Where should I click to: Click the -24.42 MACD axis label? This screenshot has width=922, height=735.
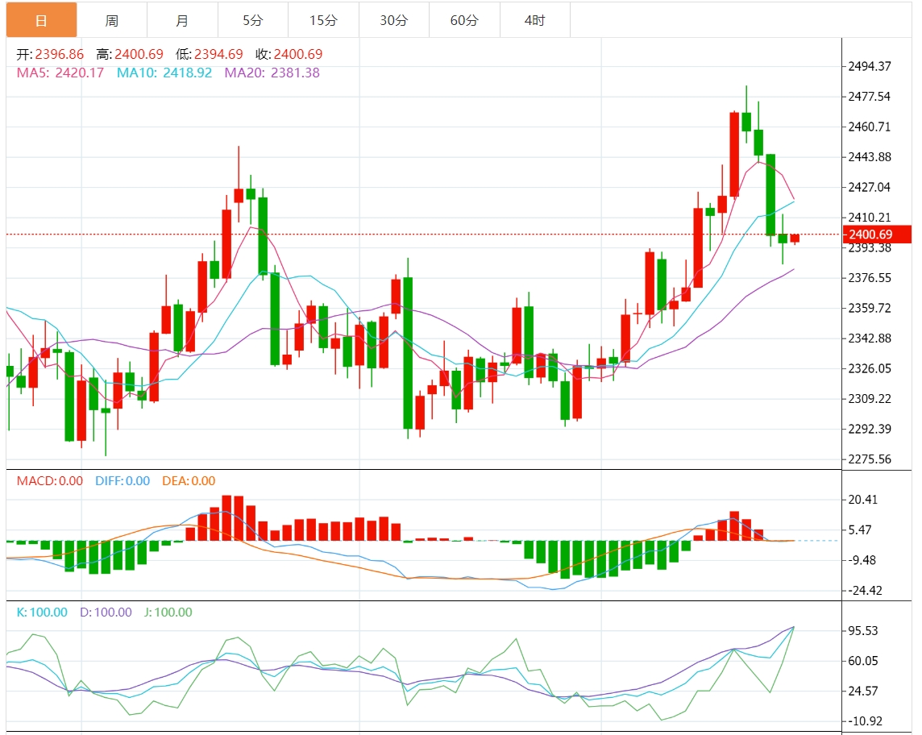(x=864, y=591)
